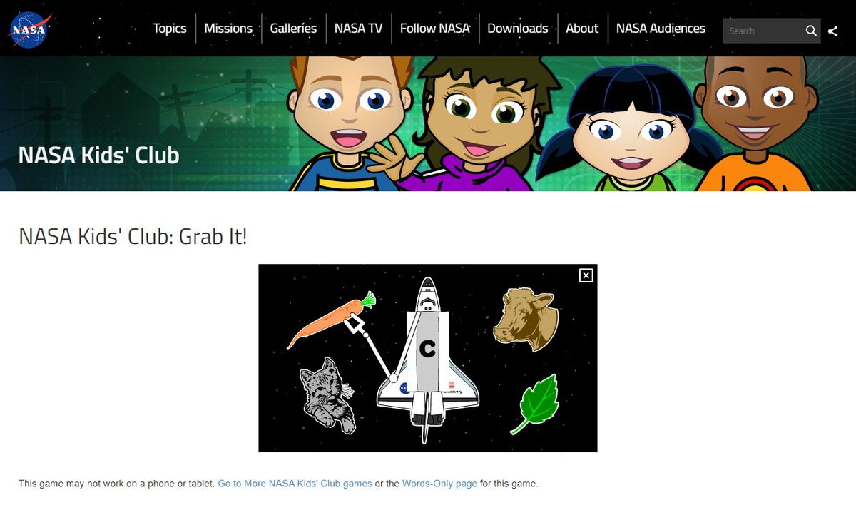The width and height of the screenshot is (856, 515).
Task: Open the Topics menu
Action: tap(170, 29)
